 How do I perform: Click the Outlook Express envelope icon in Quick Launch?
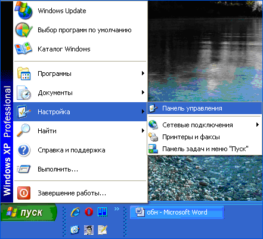(75, 230)
